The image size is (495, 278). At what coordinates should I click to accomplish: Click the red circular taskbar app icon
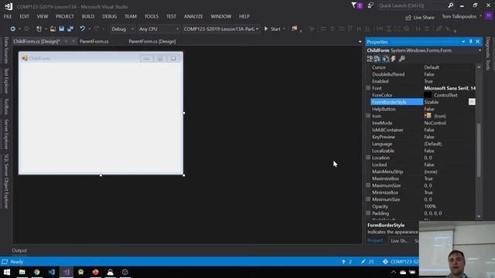pyautogui.click(x=96, y=272)
